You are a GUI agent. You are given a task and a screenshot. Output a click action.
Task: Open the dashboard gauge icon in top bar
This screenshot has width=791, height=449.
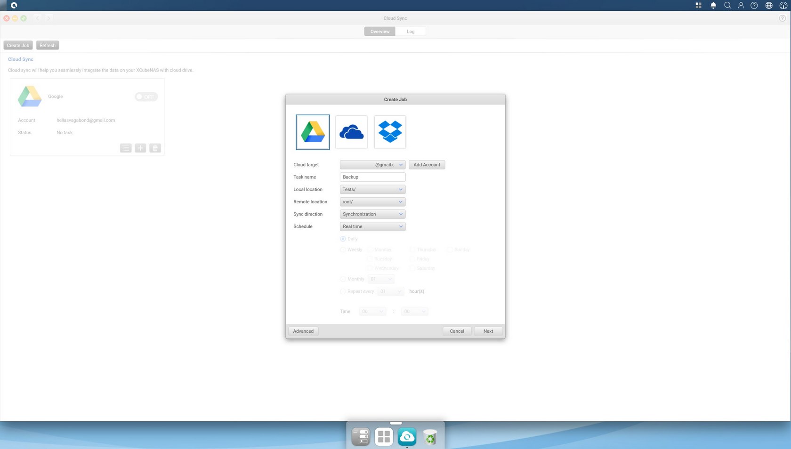[x=783, y=5]
